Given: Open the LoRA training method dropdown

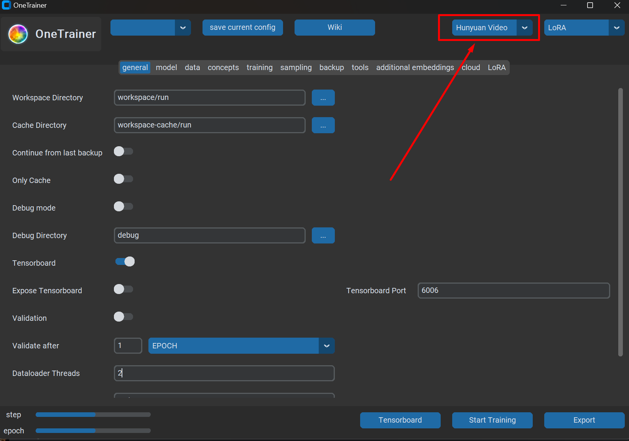Looking at the screenshot, I should point(617,28).
